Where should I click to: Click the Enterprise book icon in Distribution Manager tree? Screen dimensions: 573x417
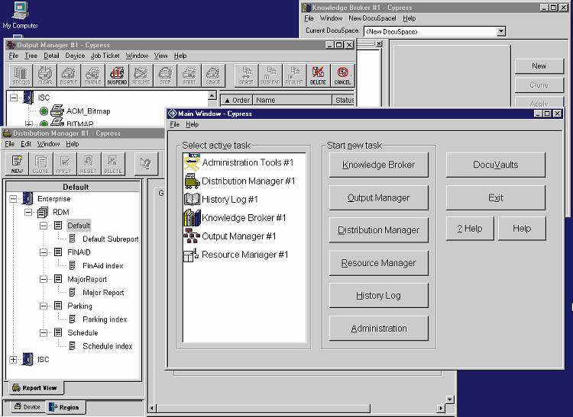28,199
